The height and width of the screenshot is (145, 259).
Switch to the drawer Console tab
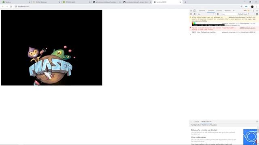(x=196, y=122)
